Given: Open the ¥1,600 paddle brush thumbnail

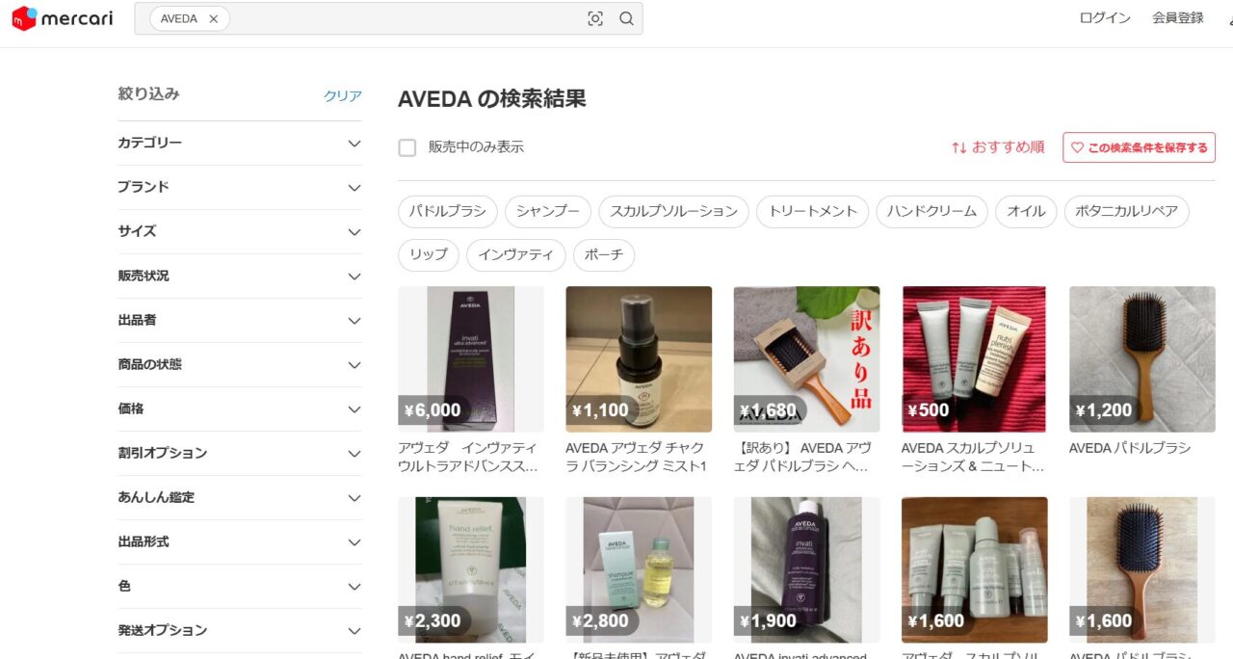Looking at the screenshot, I should 1142,570.
